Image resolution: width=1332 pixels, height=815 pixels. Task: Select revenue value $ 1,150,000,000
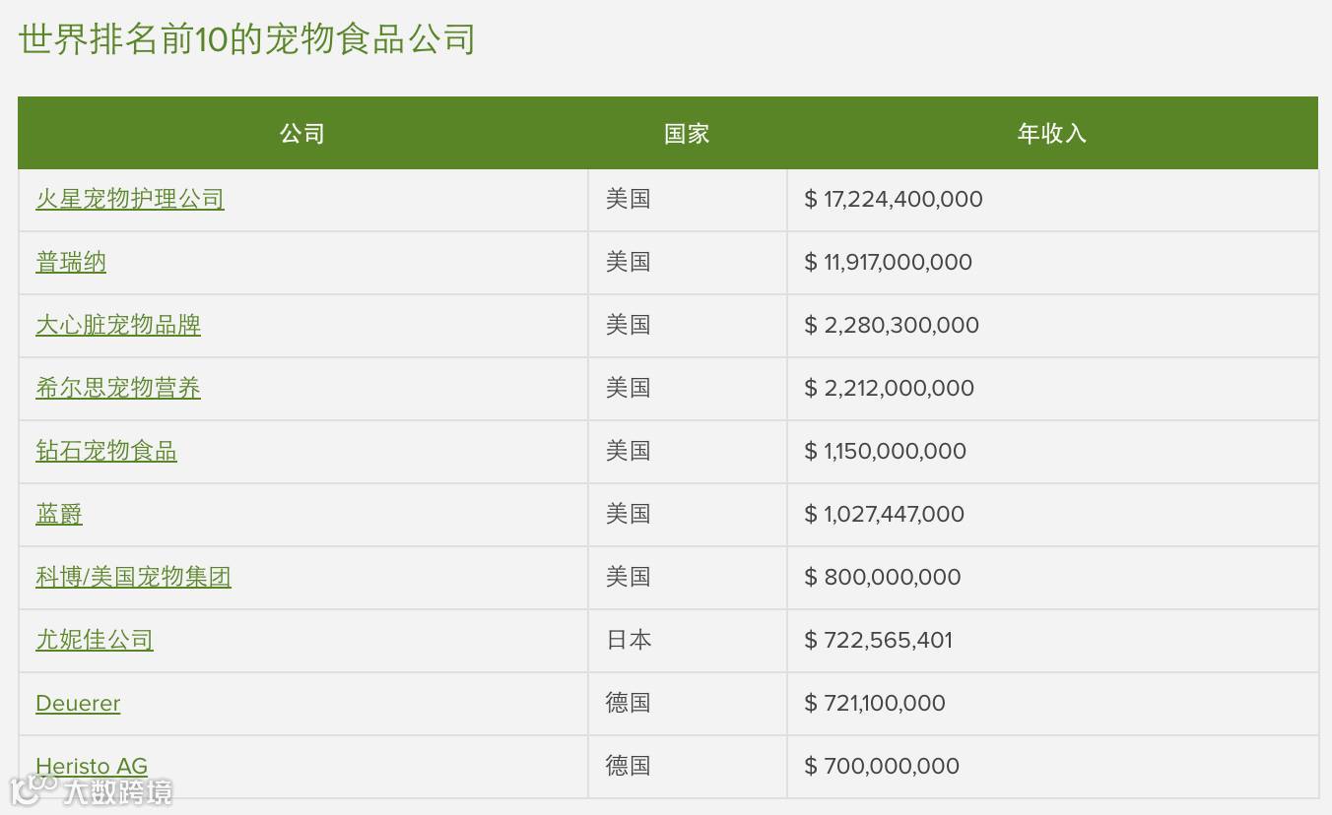point(886,451)
